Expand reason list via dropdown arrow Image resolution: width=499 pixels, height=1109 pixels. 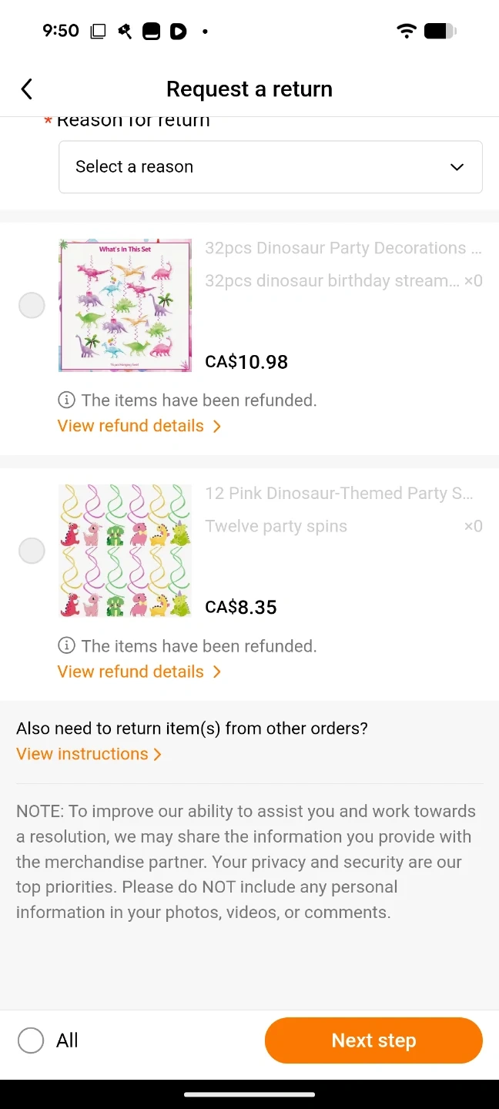[x=457, y=167]
